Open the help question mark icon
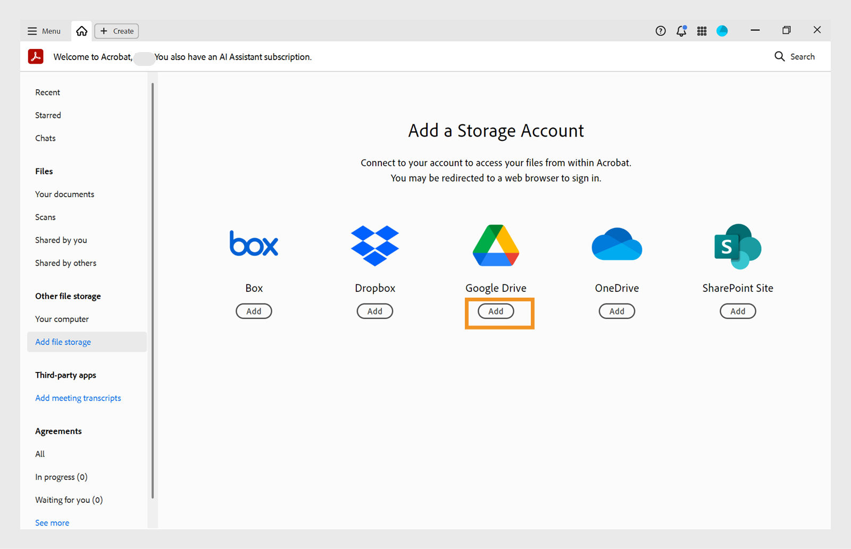This screenshot has width=851, height=549. click(x=660, y=31)
